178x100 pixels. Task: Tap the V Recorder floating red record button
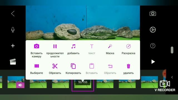tap(164, 74)
